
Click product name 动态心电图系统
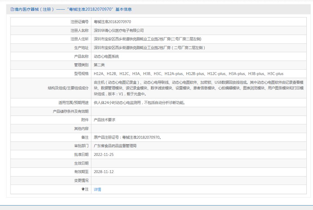click(x=106, y=56)
